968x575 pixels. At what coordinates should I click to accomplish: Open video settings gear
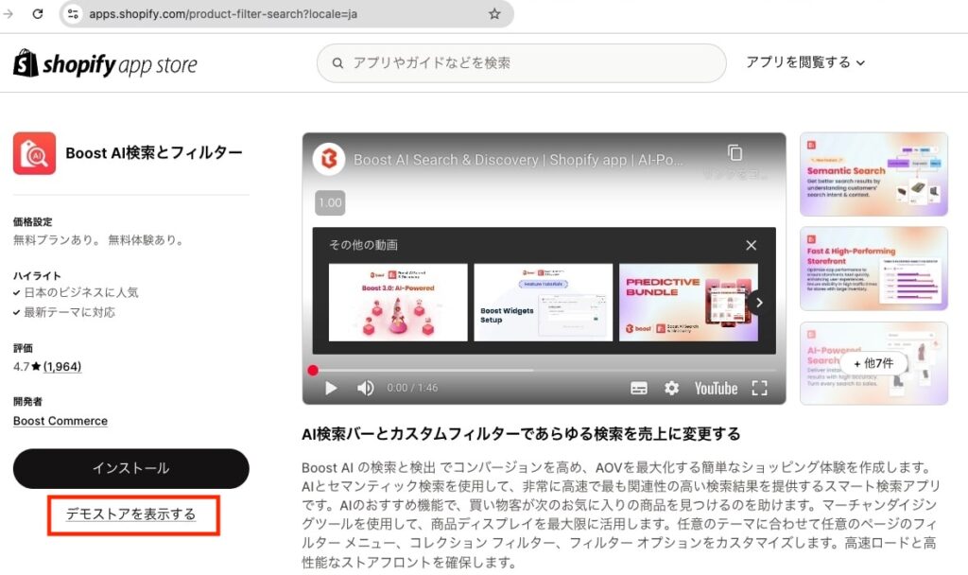coord(671,388)
